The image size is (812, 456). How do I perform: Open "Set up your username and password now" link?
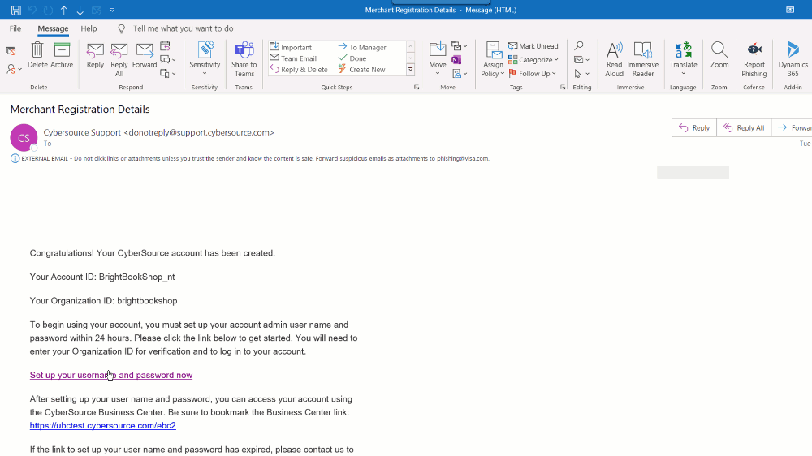pyautogui.click(x=111, y=375)
